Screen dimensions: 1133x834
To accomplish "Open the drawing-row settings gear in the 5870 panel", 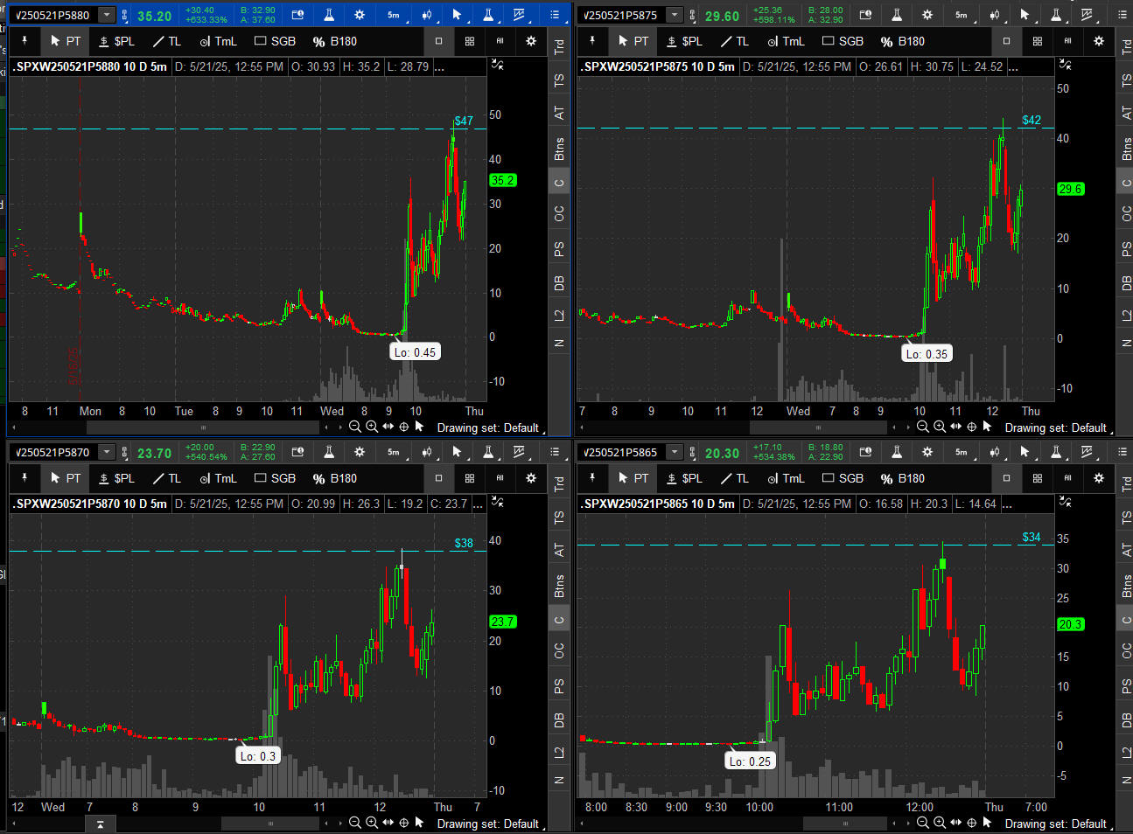I will [531, 478].
